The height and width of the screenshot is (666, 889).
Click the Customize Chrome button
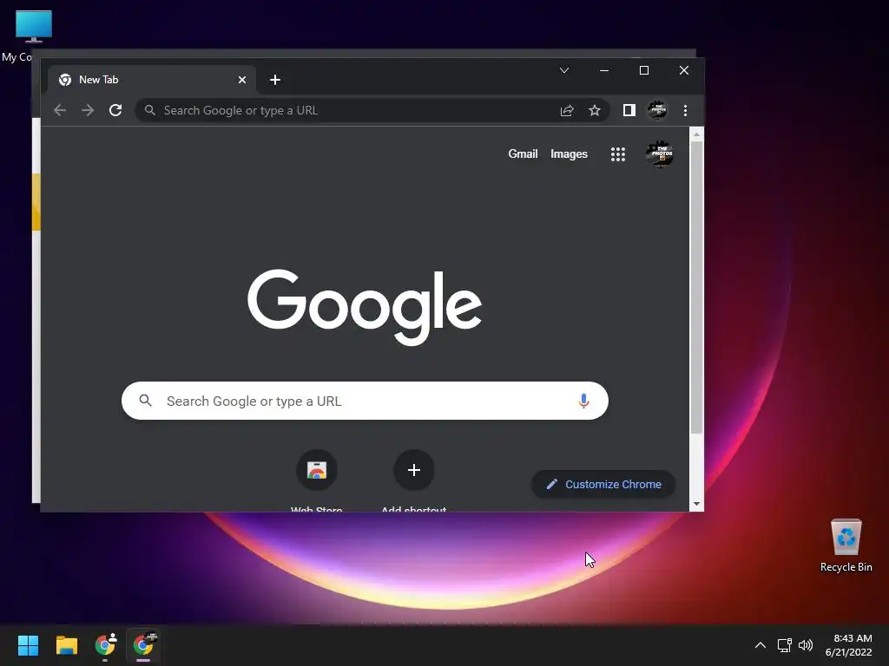(x=603, y=484)
